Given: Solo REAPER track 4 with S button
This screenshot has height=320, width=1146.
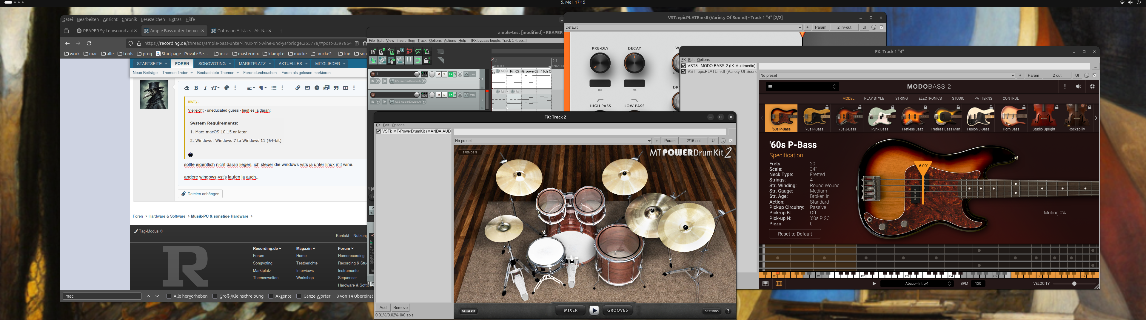Looking at the screenshot, I should pyautogui.click(x=444, y=74).
